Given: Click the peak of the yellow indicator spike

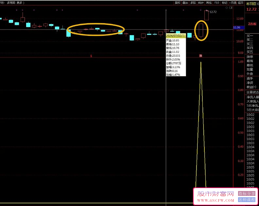Looking at the screenshot, I should (201, 62).
